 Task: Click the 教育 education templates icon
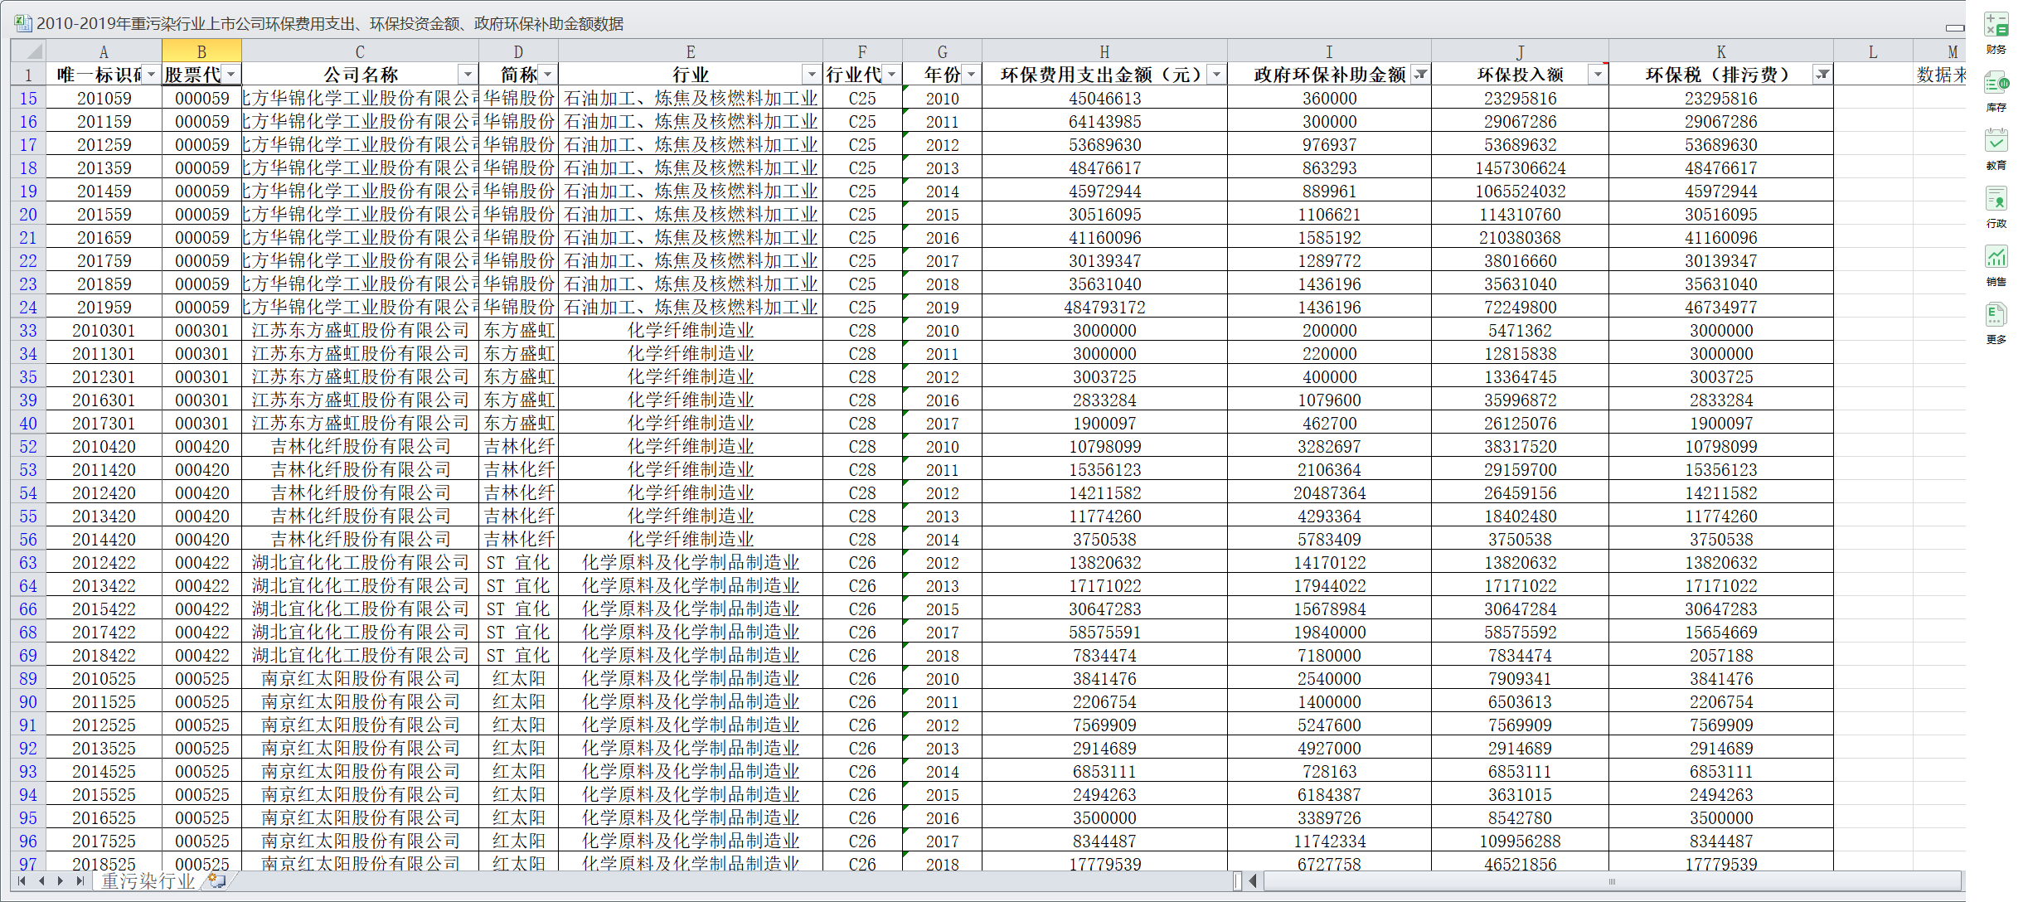click(x=1996, y=142)
